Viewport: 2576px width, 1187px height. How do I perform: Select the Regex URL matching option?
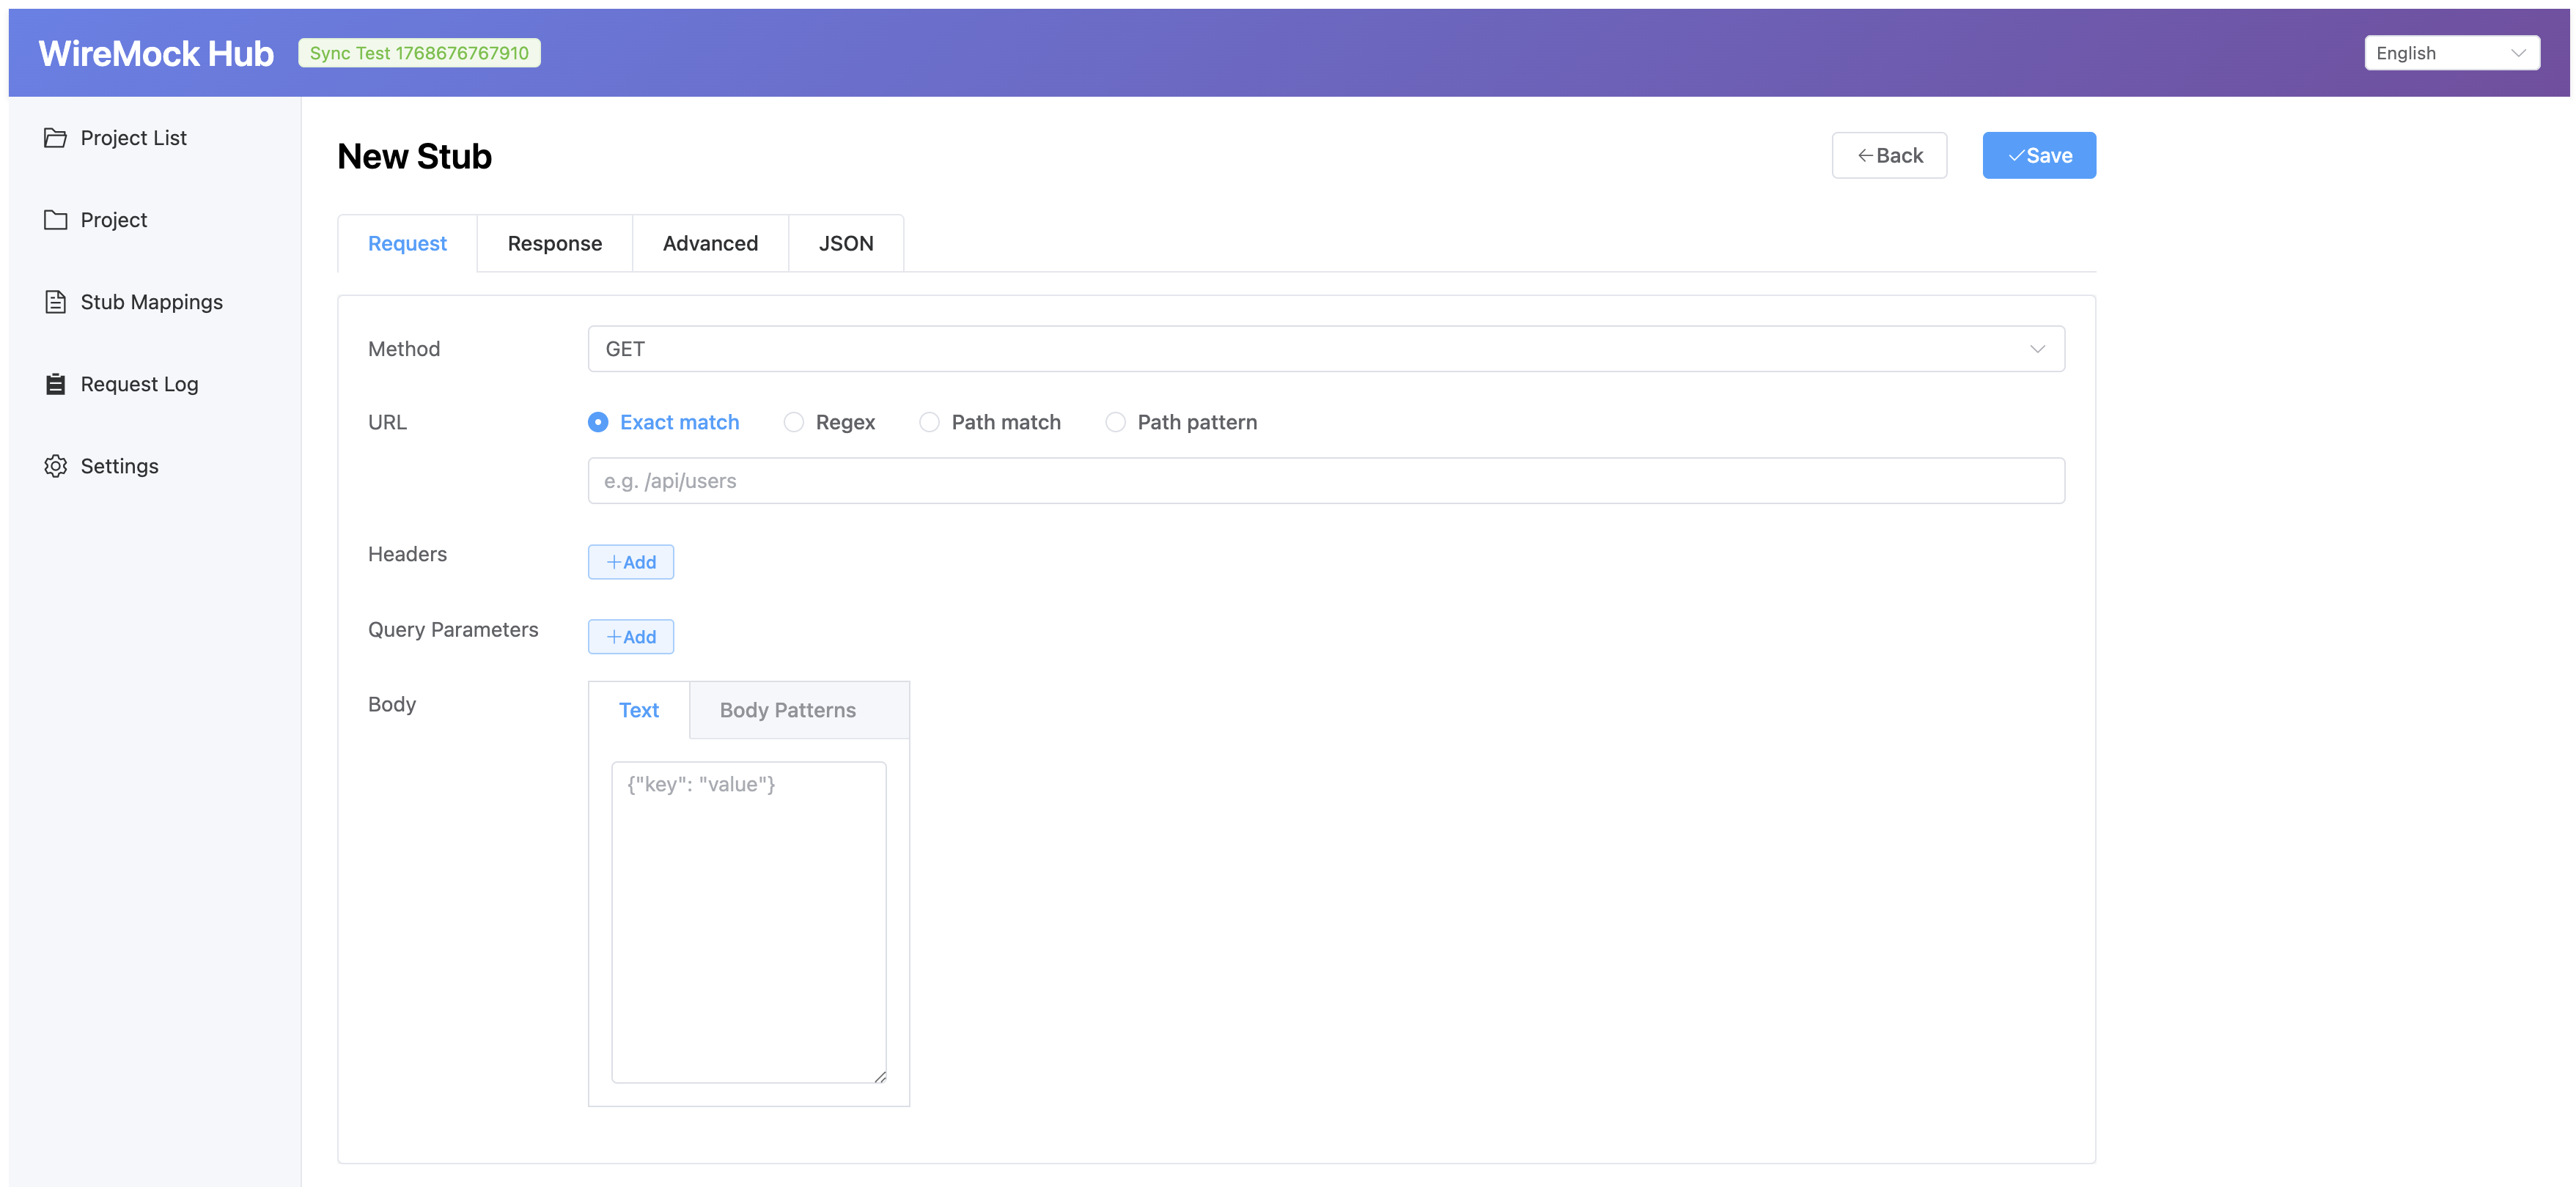(794, 421)
